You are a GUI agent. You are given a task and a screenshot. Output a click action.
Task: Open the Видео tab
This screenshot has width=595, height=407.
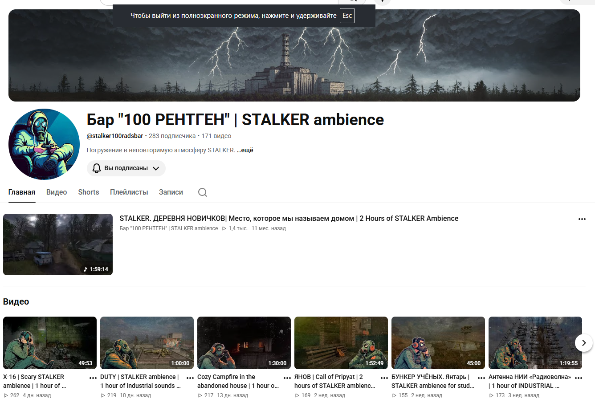point(57,192)
